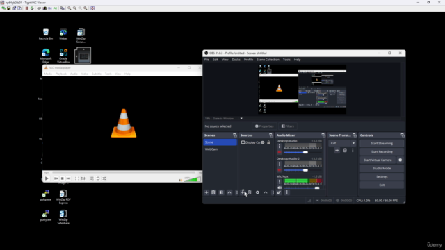This screenshot has width=445, height=250.
Task: Add a new scene transition
Action: (337, 150)
